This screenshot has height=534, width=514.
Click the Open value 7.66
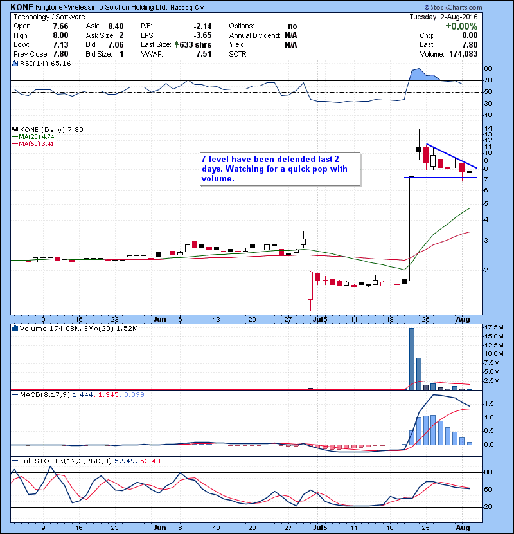click(x=60, y=26)
